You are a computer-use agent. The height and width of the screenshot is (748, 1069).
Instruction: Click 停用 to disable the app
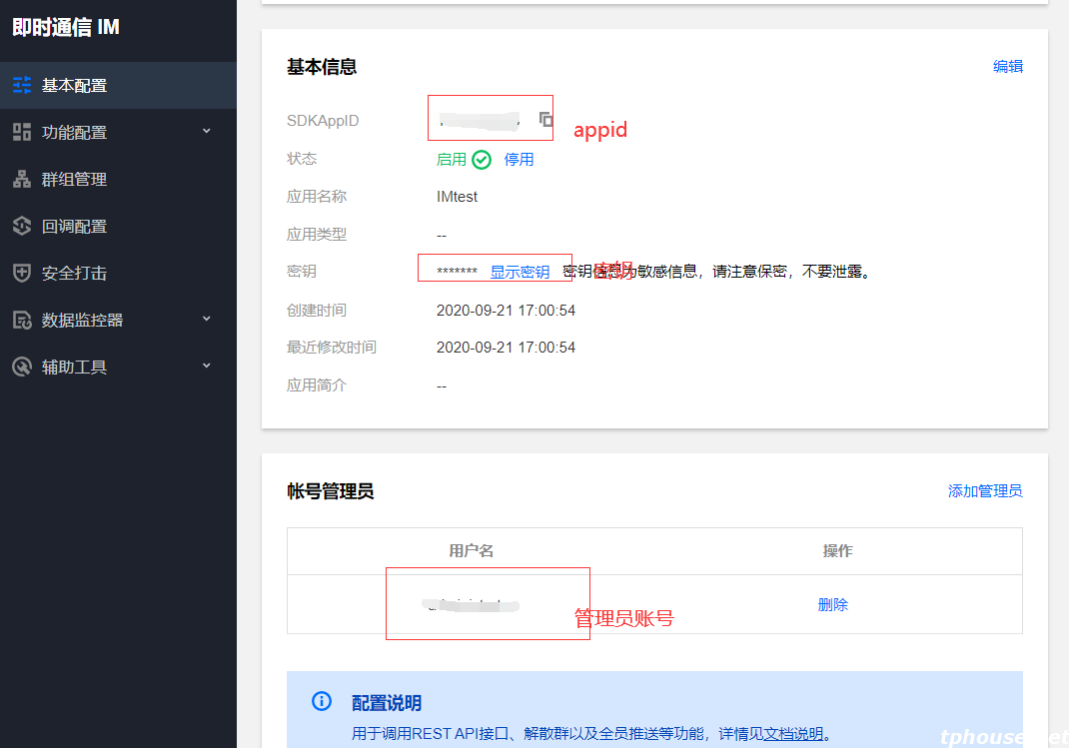[x=519, y=160]
